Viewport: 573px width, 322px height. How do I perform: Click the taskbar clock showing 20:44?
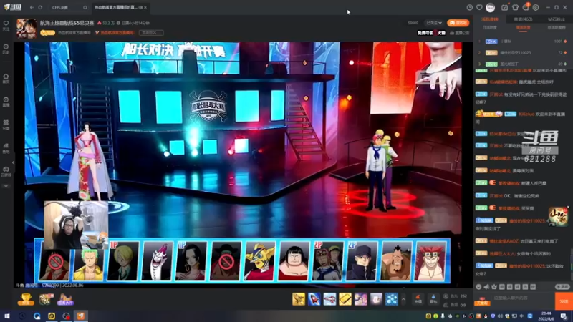click(x=546, y=316)
